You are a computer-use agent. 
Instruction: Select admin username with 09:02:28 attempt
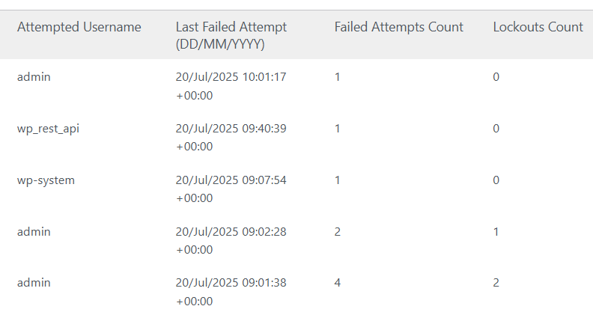[34, 231]
